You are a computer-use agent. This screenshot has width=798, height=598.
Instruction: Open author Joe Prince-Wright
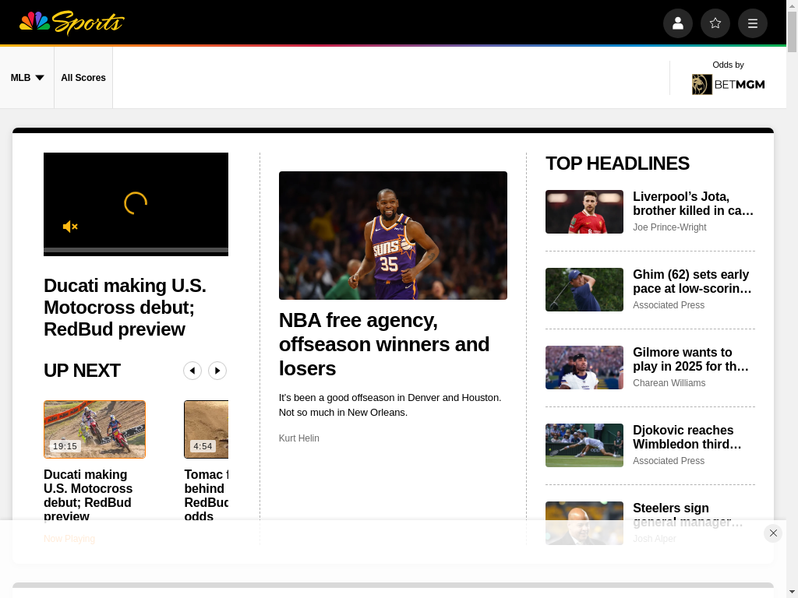[x=669, y=227]
